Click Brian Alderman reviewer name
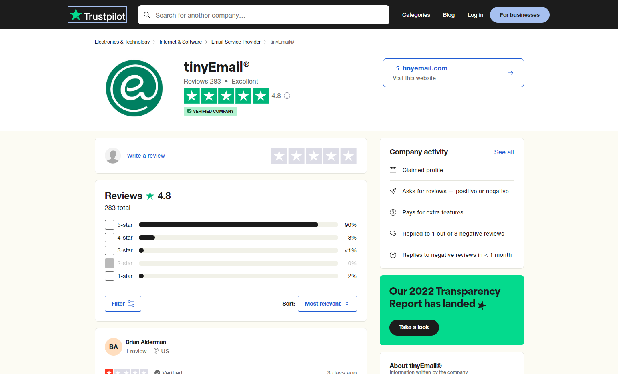Image resolution: width=618 pixels, height=374 pixels. (146, 342)
